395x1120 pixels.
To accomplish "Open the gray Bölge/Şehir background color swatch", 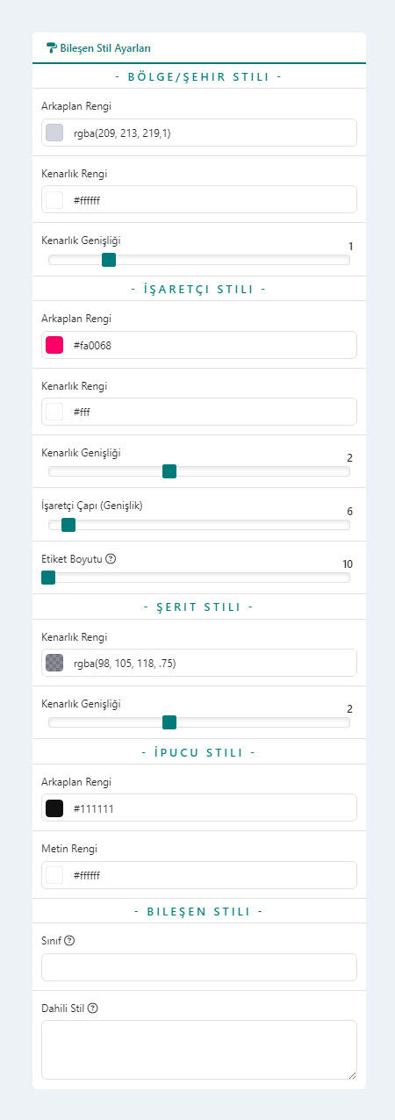I will (54, 133).
